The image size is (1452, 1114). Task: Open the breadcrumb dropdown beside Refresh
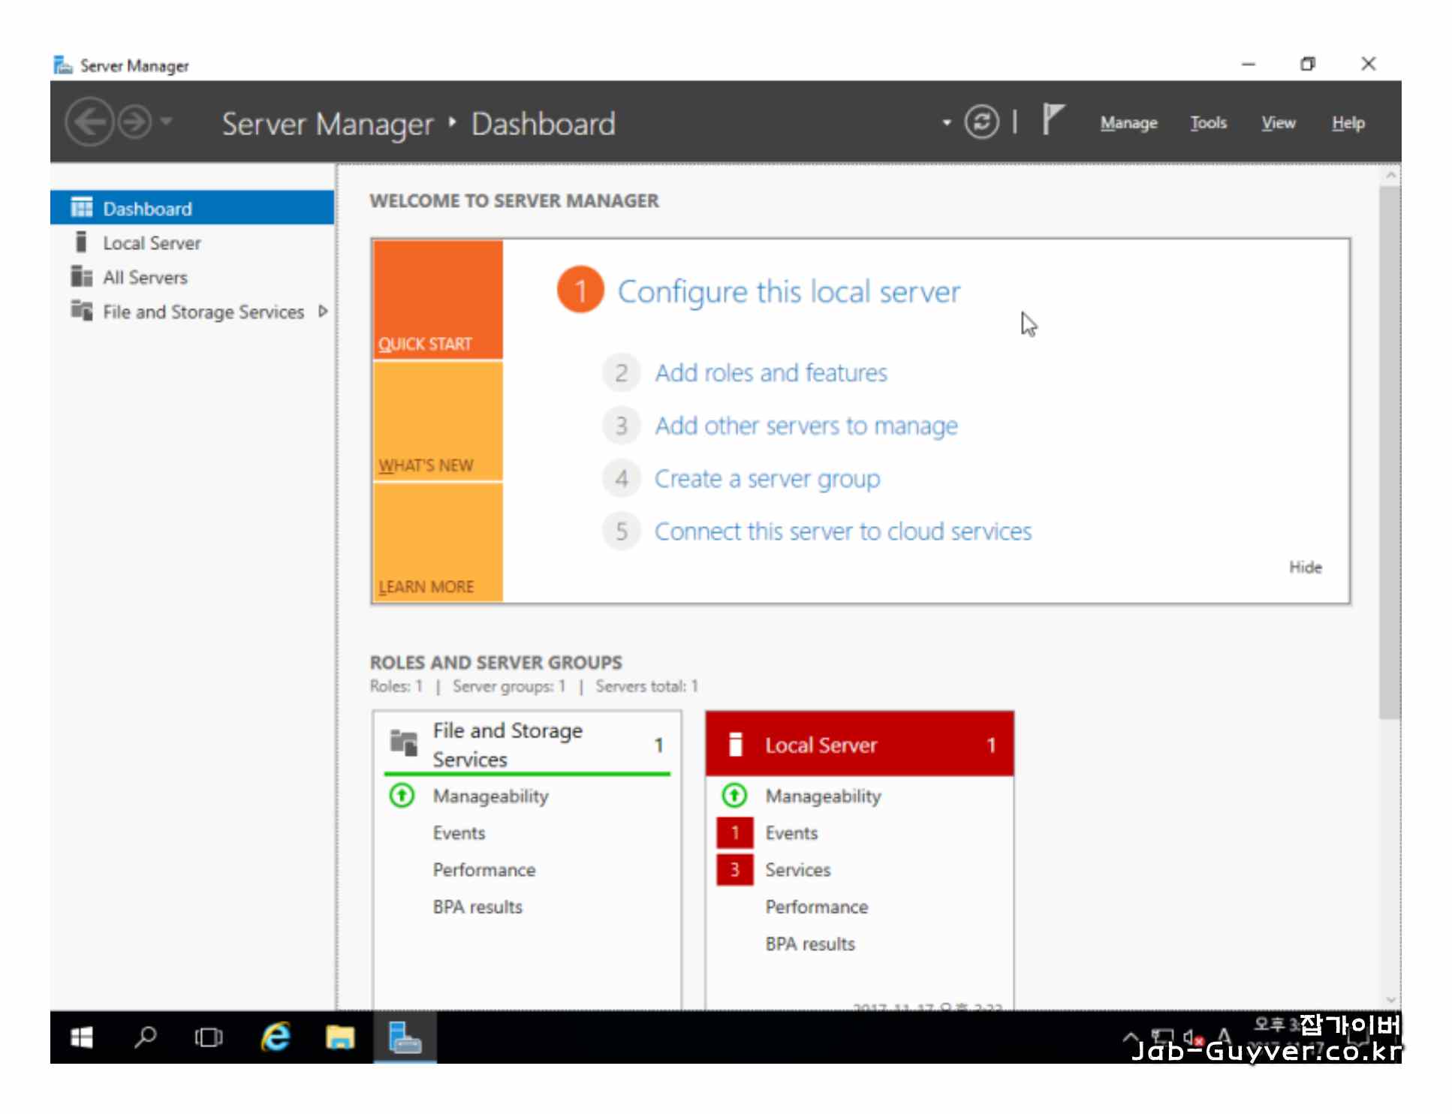(x=946, y=122)
